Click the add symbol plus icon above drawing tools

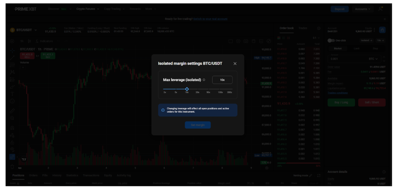click(x=12, y=41)
